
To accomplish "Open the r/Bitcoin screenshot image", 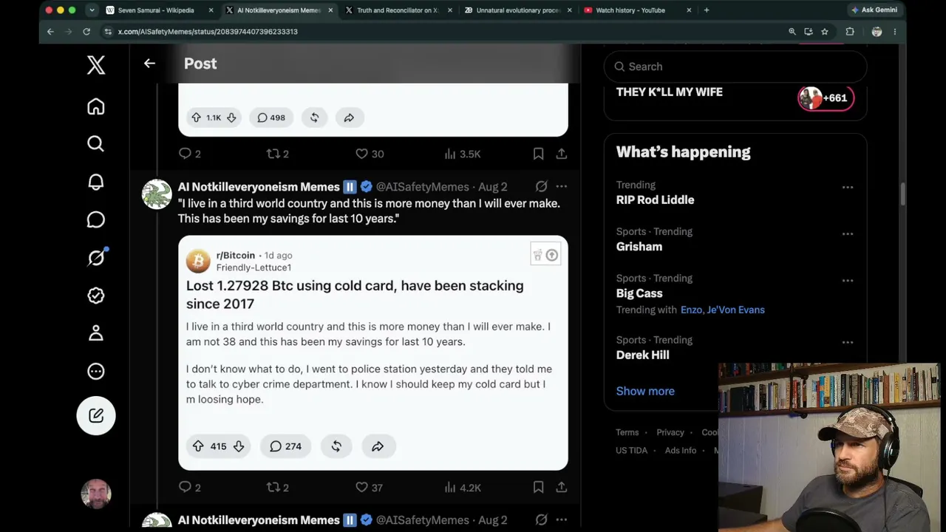I will [x=373, y=352].
